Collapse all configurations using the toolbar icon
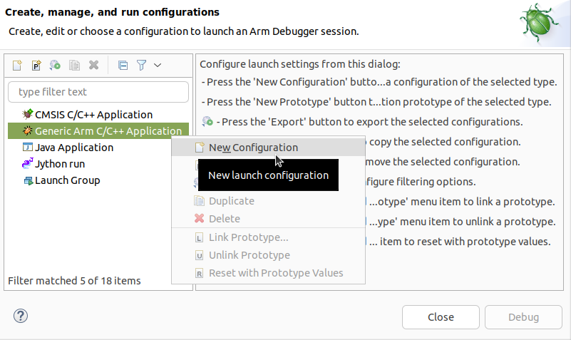 pos(123,66)
